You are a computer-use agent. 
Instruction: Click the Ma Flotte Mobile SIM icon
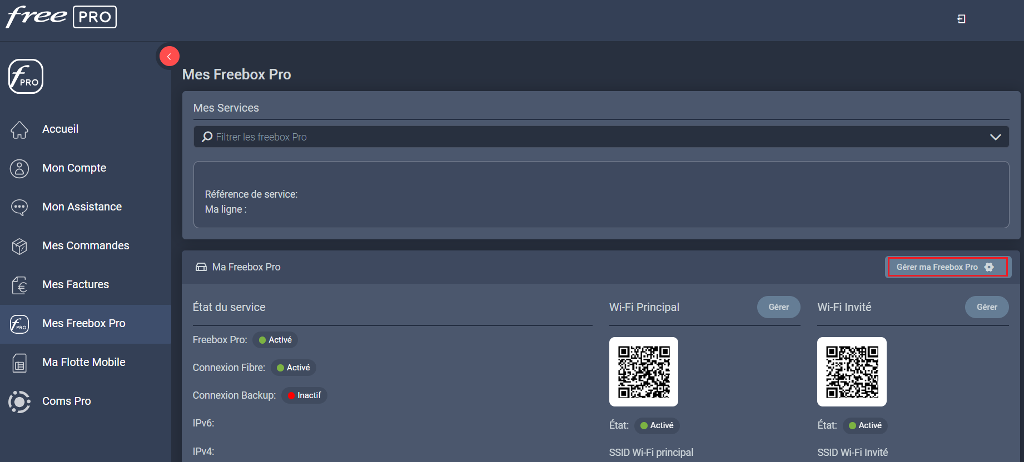(x=19, y=363)
